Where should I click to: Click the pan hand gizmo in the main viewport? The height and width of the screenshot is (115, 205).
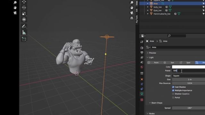(132, 8)
